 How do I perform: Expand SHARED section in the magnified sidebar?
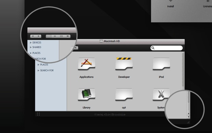31,47
